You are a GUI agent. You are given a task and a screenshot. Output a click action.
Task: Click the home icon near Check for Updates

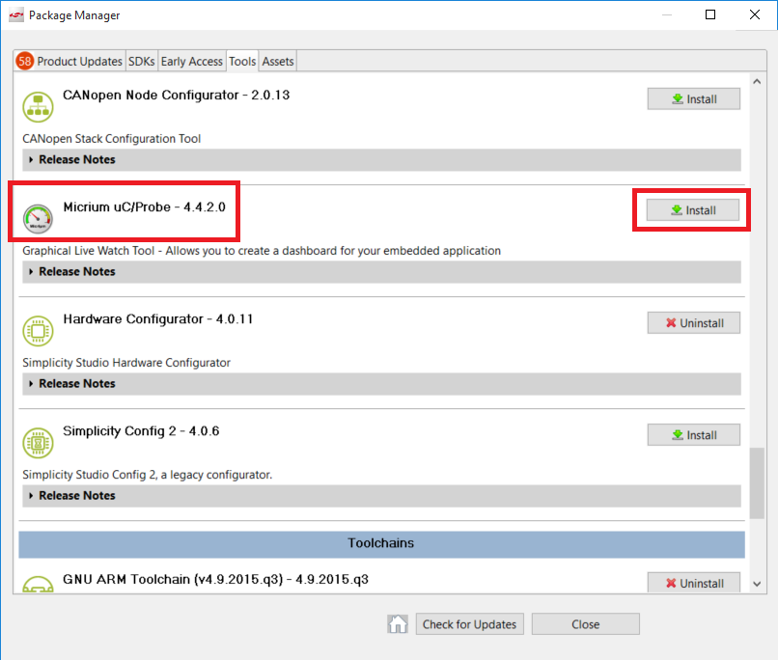pos(398,623)
